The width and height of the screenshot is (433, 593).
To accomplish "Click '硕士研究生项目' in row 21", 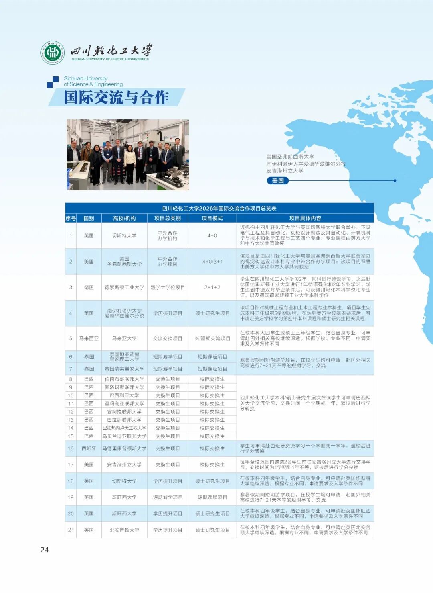I will tap(212, 530).
